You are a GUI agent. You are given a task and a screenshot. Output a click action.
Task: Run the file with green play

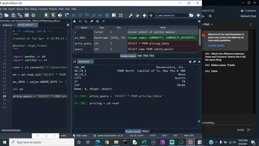(x=40, y=15)
